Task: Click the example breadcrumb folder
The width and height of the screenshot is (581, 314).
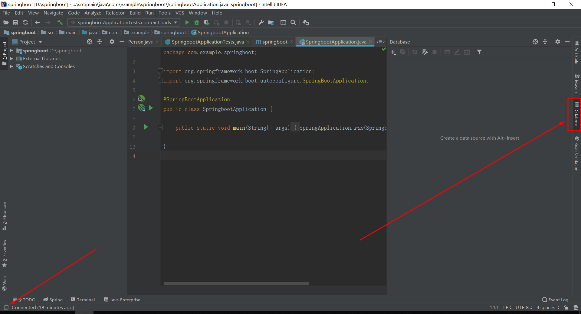Action: coord(140,32)
